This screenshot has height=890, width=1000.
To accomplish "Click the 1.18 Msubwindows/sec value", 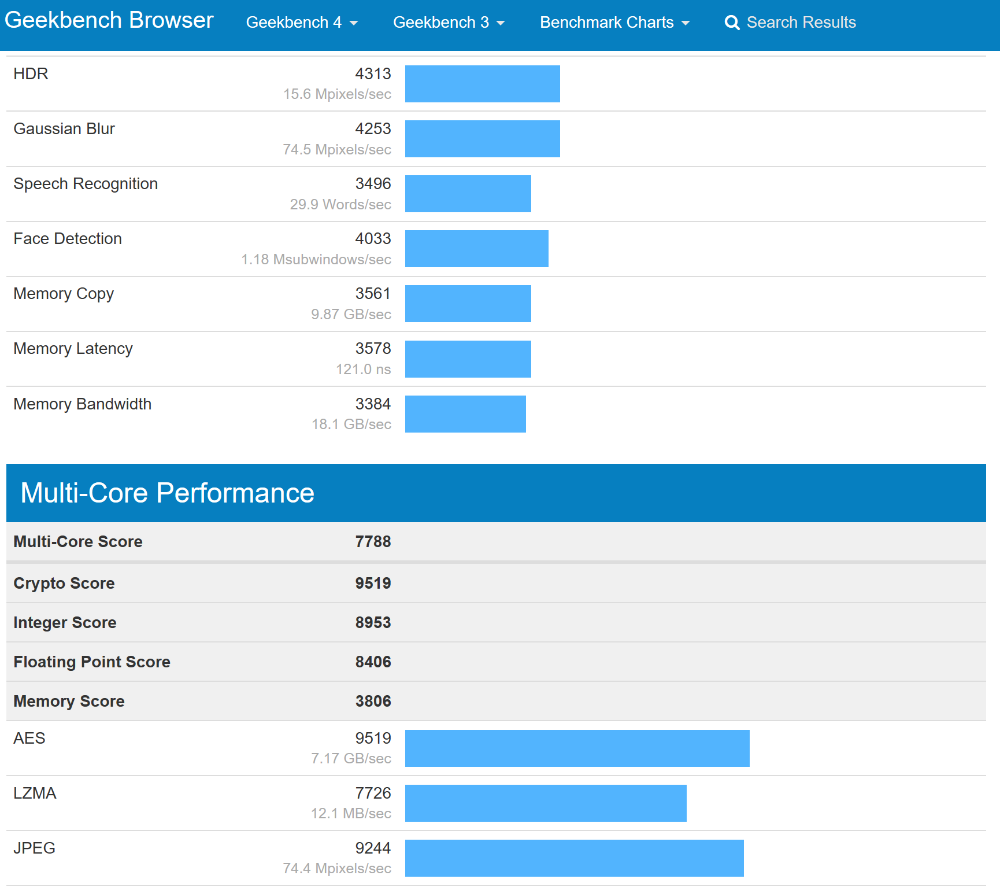I will click(x=316, y=260).
